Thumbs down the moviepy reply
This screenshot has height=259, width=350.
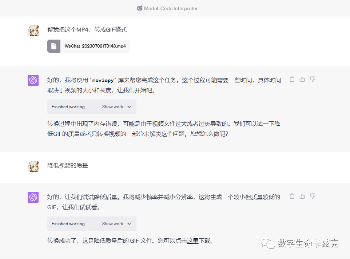click(x=313, y=79)
